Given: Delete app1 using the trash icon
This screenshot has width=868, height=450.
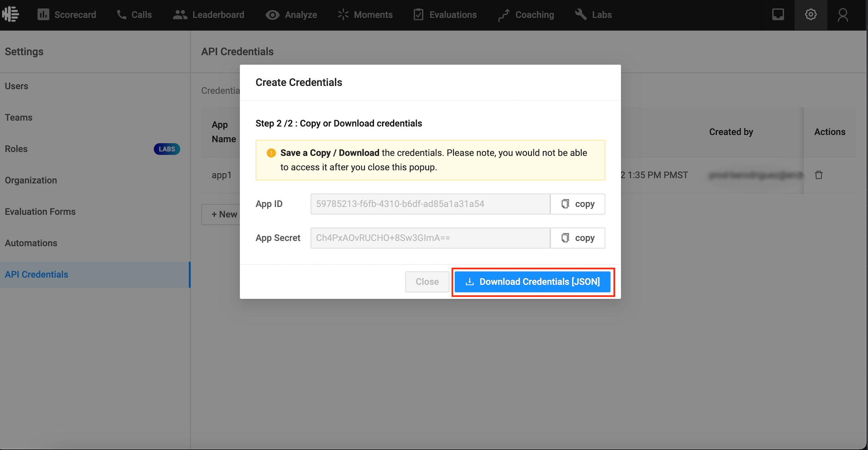Looking at the screenshot, I should point(819,175).
